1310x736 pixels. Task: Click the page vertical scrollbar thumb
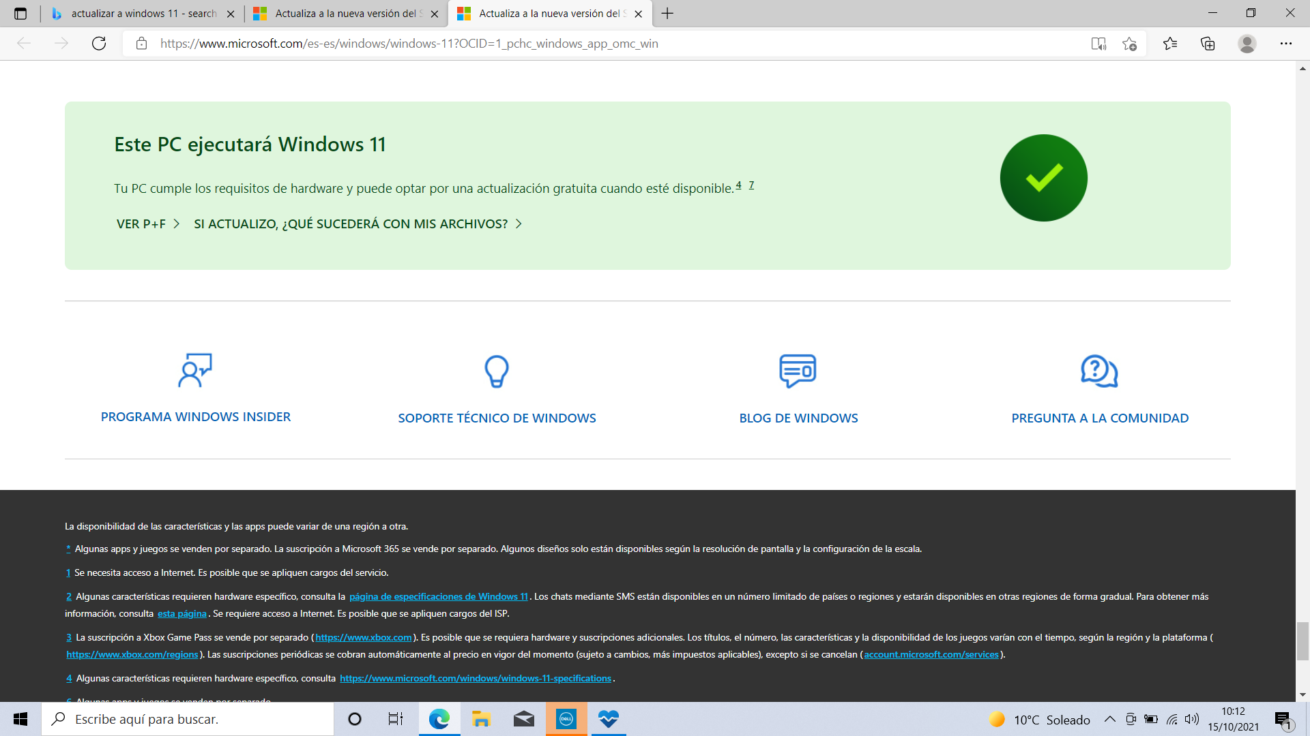1302,641
